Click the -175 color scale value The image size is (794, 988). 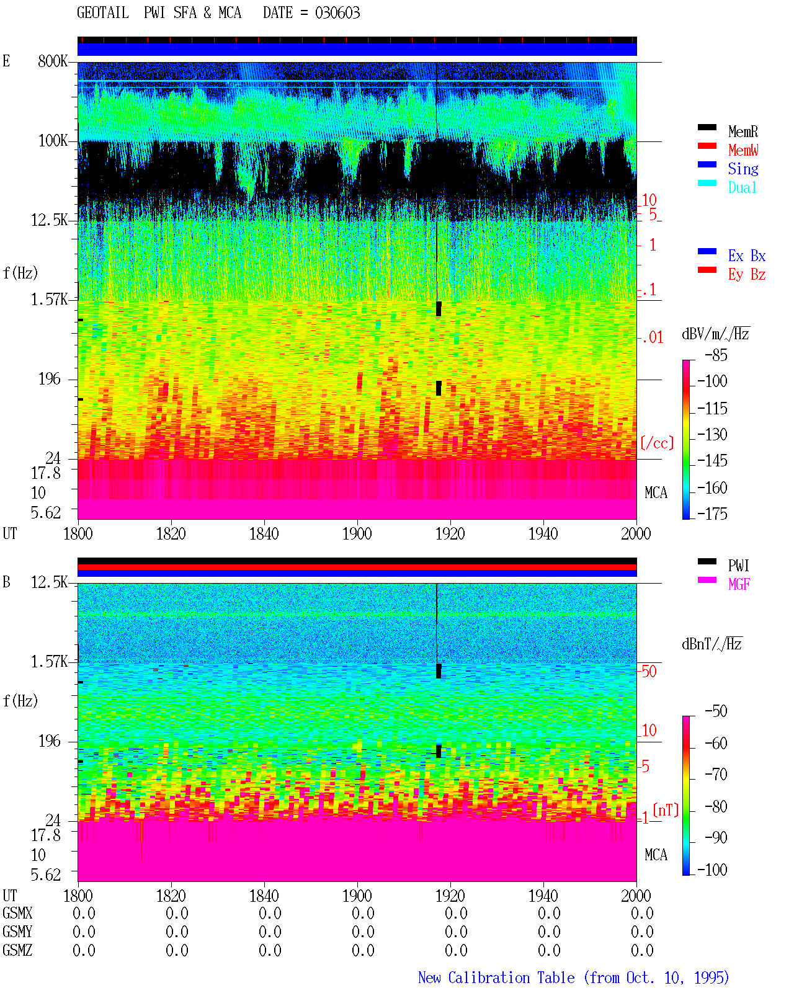click(712, 514)
